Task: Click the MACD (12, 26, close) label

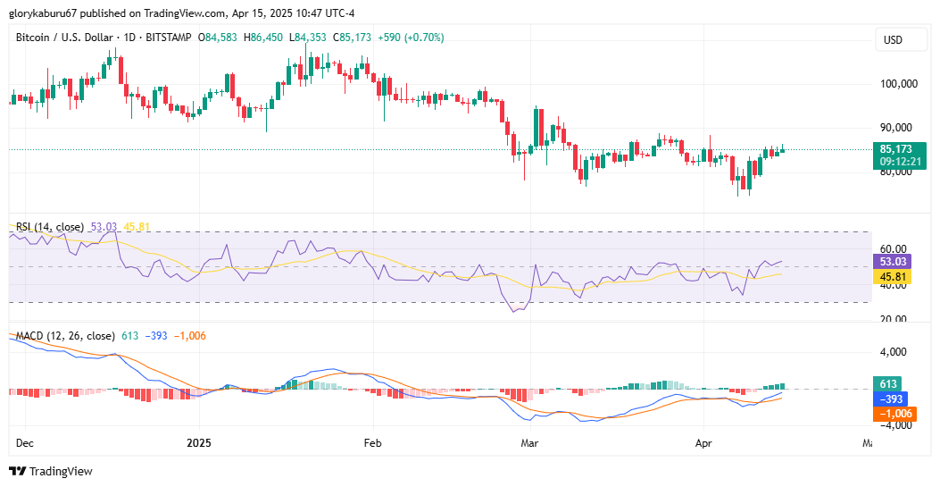Action: 65,336
